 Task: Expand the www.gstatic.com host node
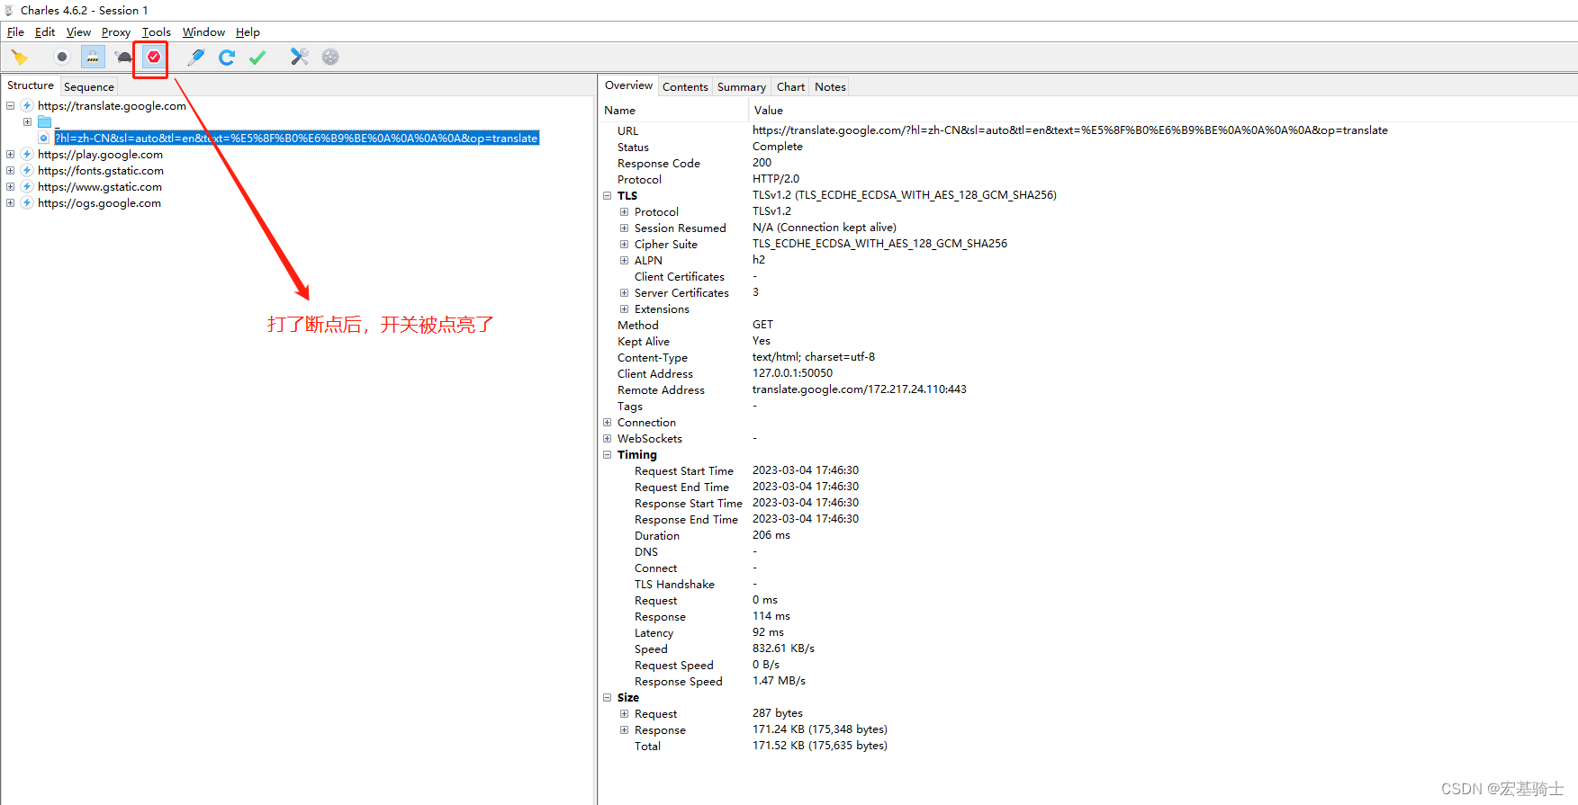click(11, 187)
